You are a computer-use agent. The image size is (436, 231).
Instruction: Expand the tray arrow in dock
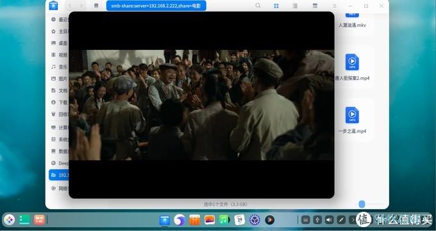[353, 220]
